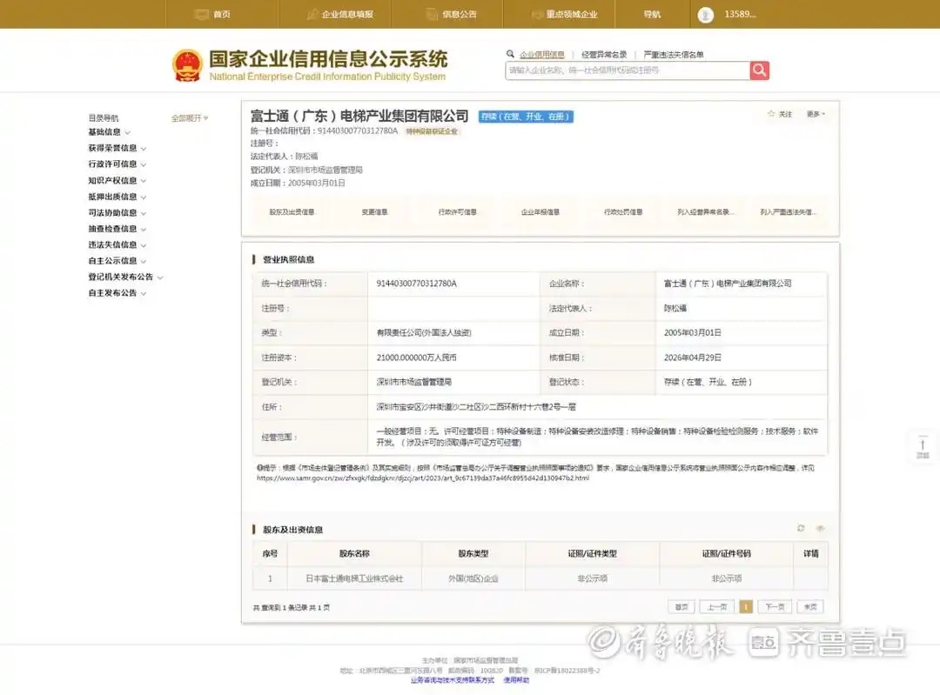Viewport: 940px width, 695px height.
Task: Jump to 列入严重违法失信 quick link
Action: [789, 212]
